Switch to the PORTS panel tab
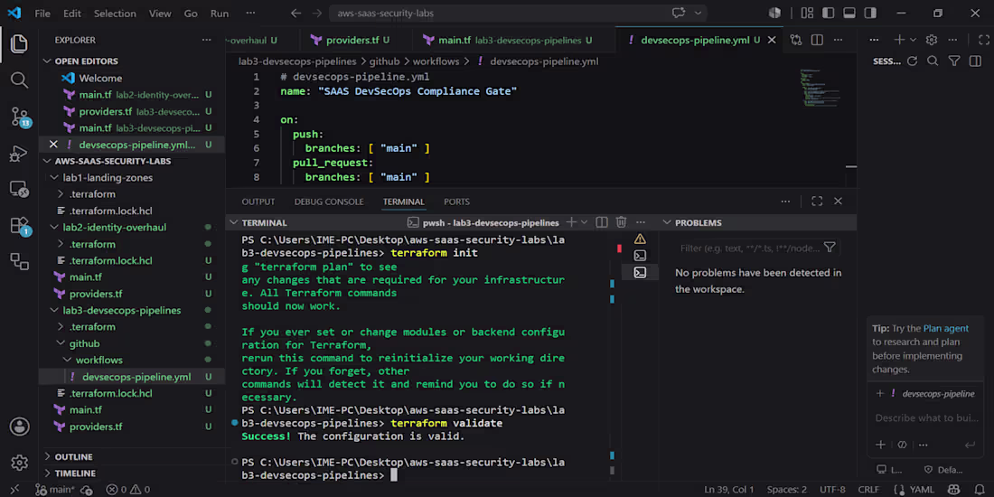 456,202
